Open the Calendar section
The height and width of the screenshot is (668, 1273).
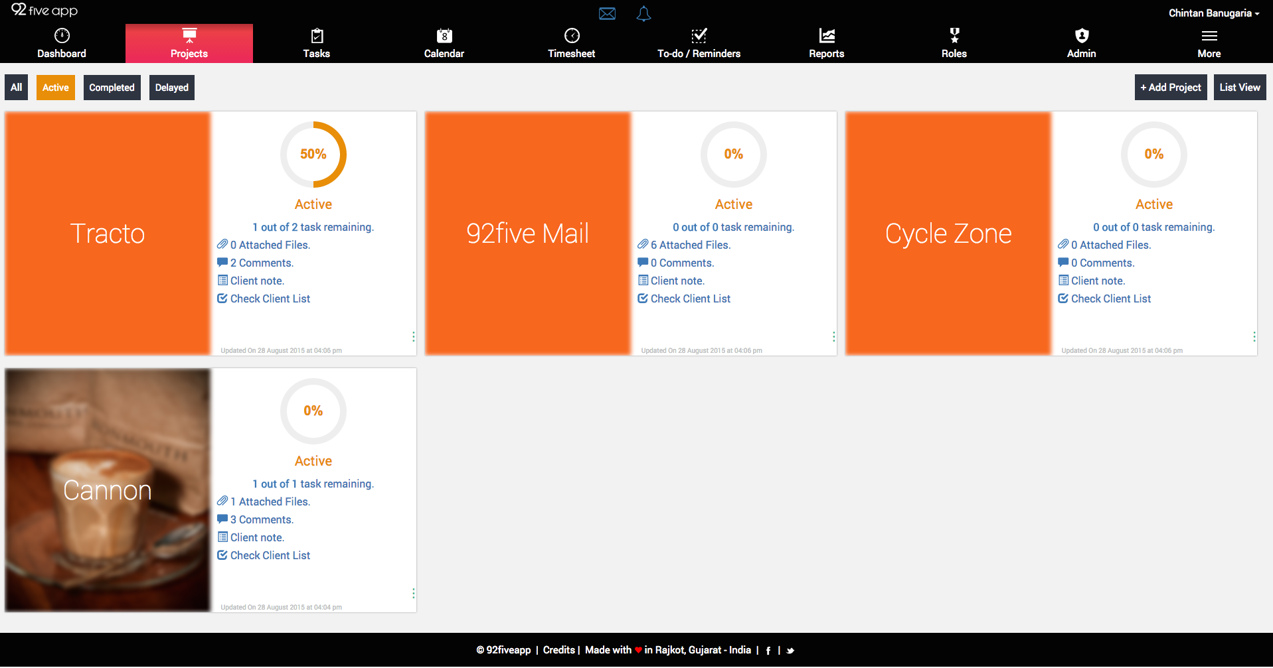point(444,44)
